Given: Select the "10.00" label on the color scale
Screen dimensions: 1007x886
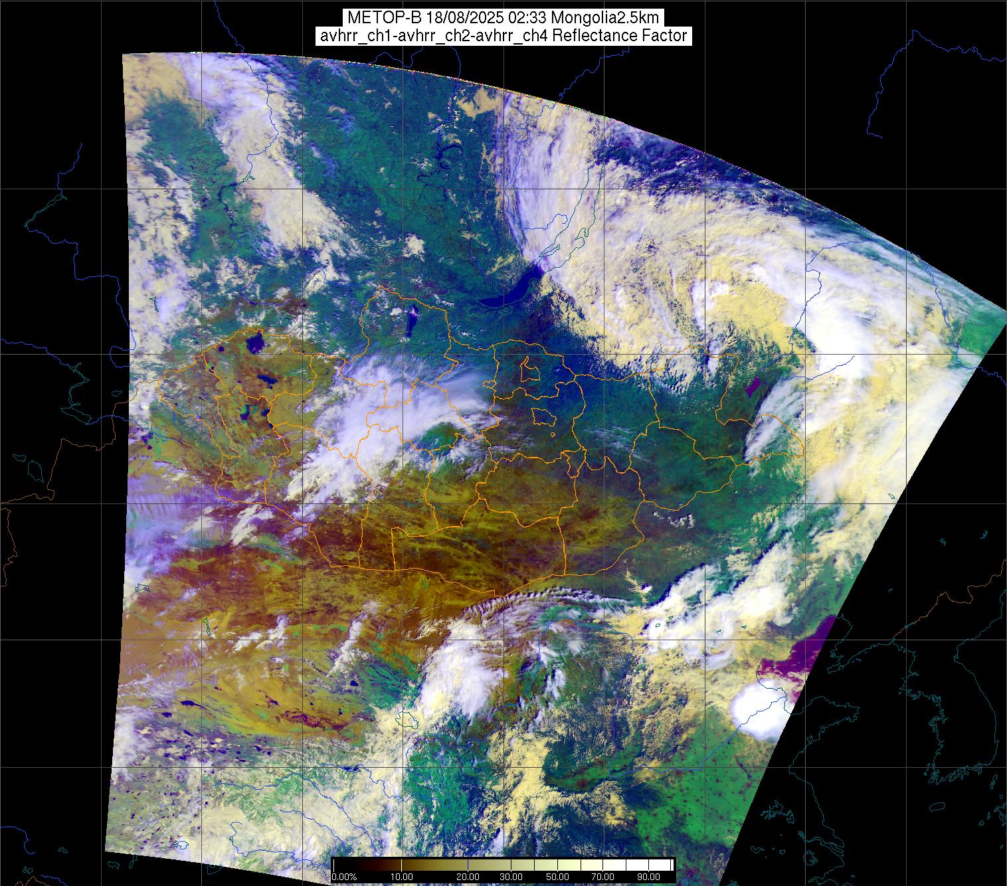Looking at the screenshot, I should pyautogui.click(x=402, y=878).
